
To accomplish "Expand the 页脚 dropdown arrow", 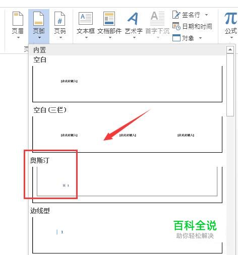I will click(x=39, y=37).
